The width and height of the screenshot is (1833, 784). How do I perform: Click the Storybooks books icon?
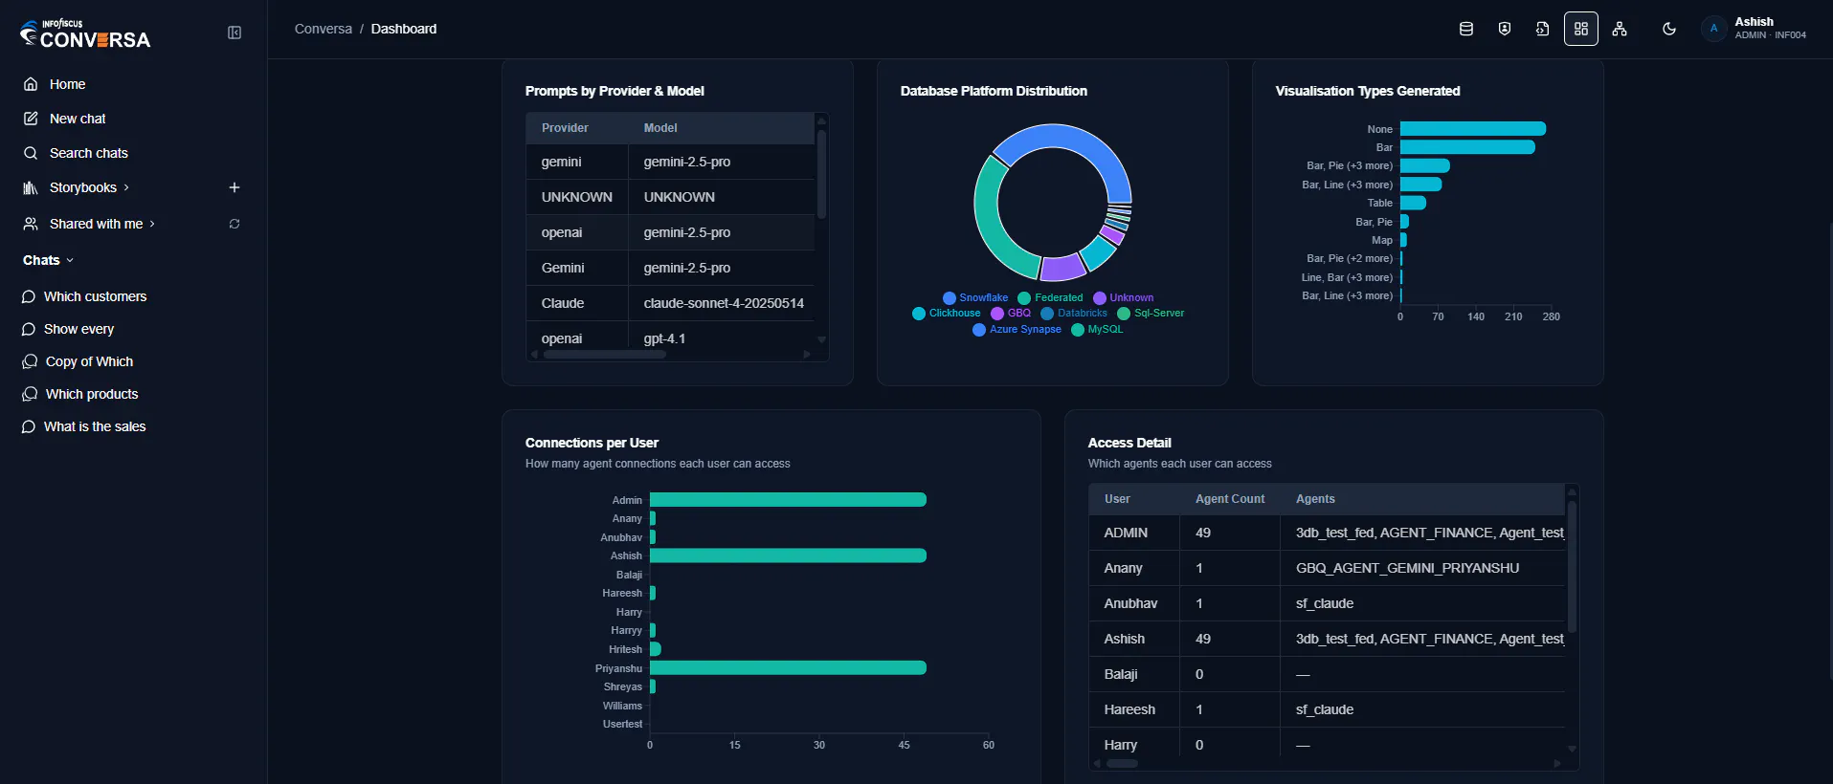pyautogui.click(x=31, y=187)
